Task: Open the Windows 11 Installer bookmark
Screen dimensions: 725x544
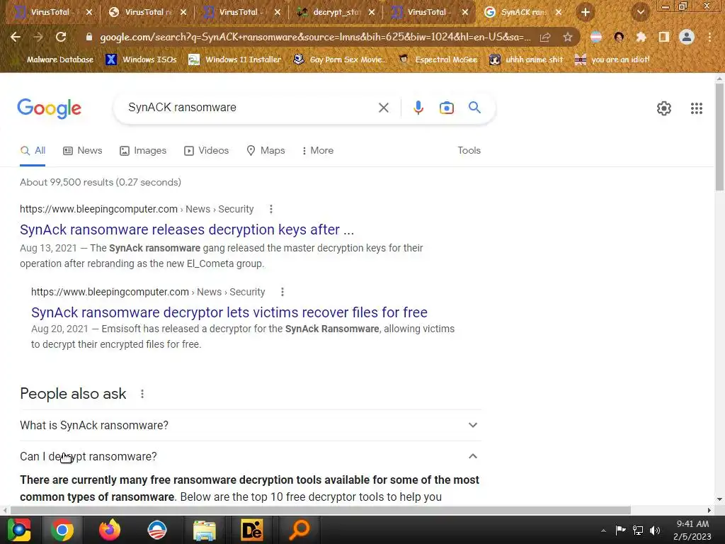Action: pyautogui.click(x=235, y=59)
